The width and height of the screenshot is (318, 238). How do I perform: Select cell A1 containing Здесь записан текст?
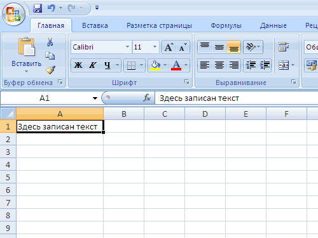(x=60, y=126)
